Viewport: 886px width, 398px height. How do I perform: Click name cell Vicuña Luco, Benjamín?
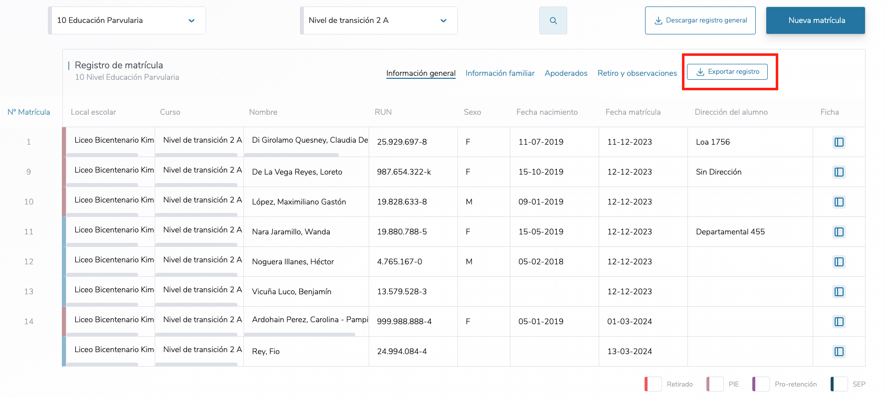(x=306, y=292)
